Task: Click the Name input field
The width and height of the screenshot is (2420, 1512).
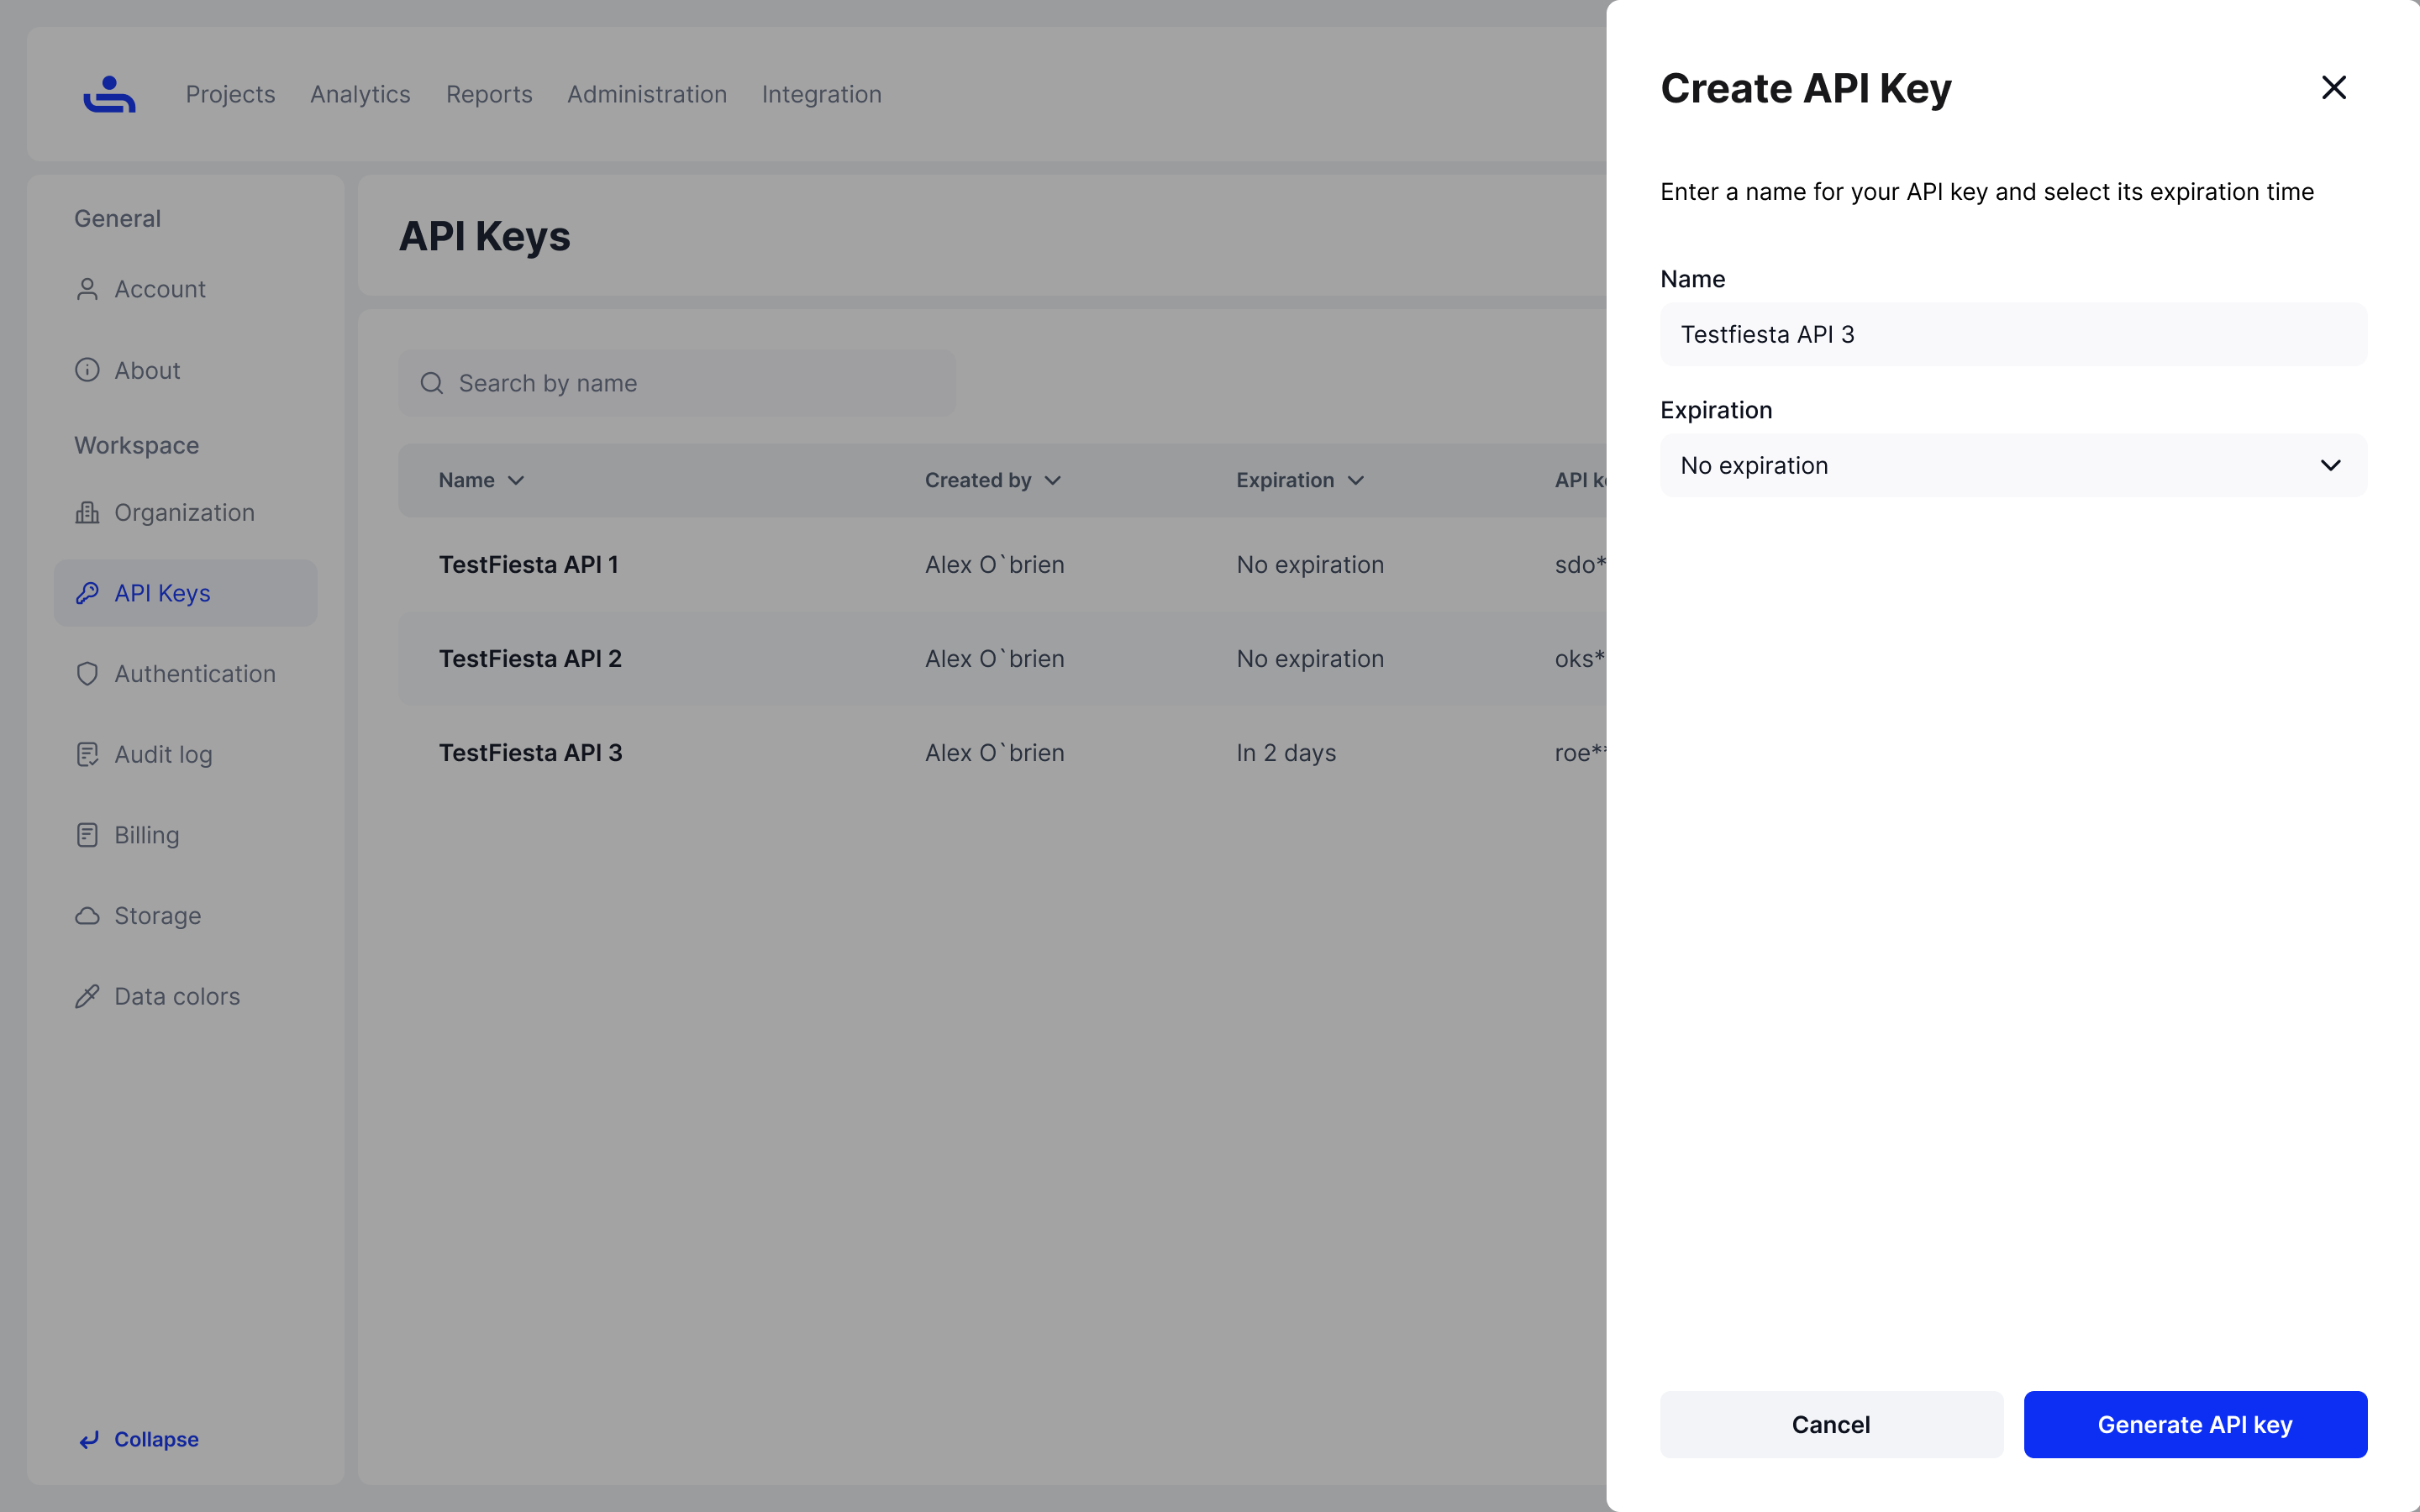Action: tap(2013, 335)
